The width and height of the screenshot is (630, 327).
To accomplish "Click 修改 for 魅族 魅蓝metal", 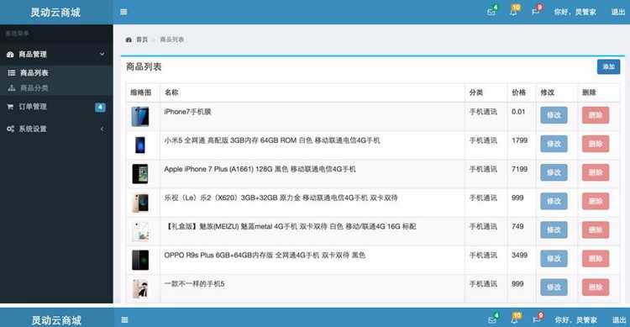I will pyautogui.click(x=554, y=229).
